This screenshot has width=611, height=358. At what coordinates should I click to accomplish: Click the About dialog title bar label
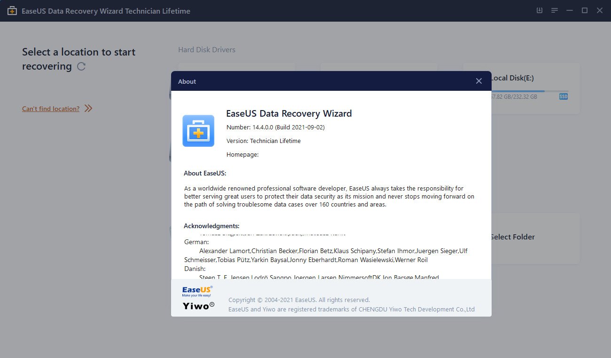click(x=187, y=81)
